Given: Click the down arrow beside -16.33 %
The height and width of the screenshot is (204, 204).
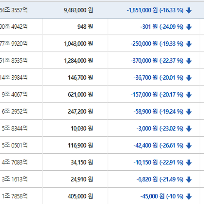Looking at the screenshot, I should 189,10.
